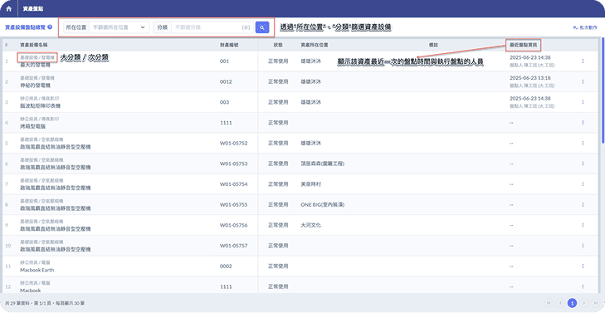The height and width of the screenshot is (313, 605).
Task: Click location 大河文化
Action: 310,225
